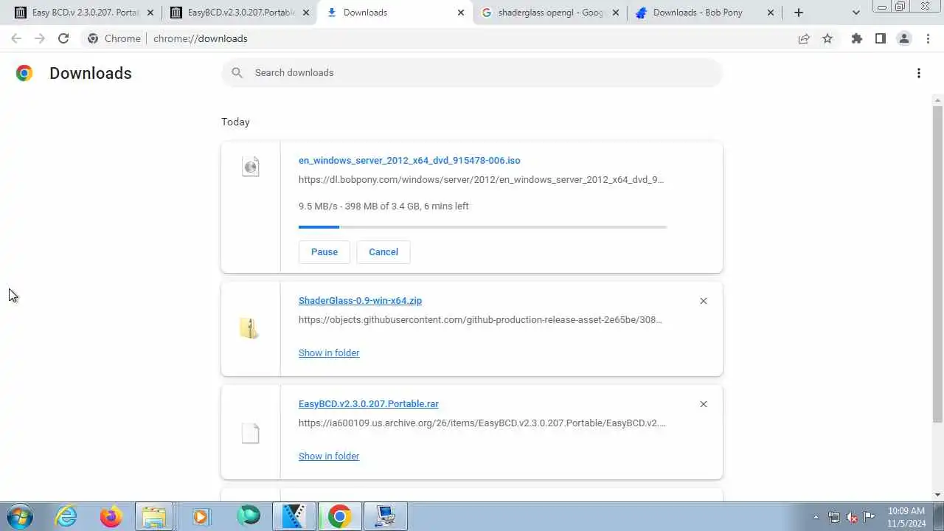Switch to the Downloads - Bob Pony tab
The height and width of the screenshot is (531, 944).
coord(704,13)
